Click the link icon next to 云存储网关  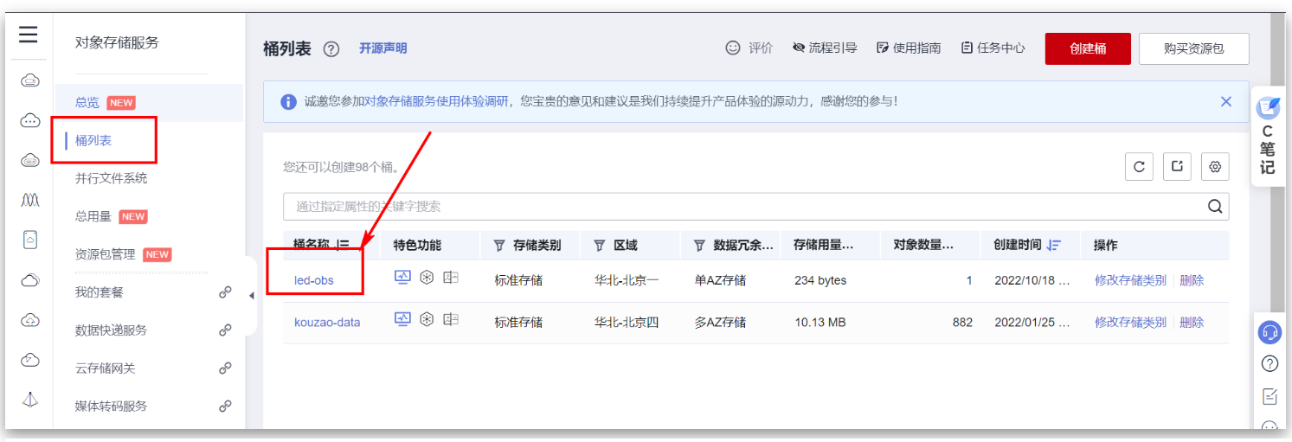(225, 368)
